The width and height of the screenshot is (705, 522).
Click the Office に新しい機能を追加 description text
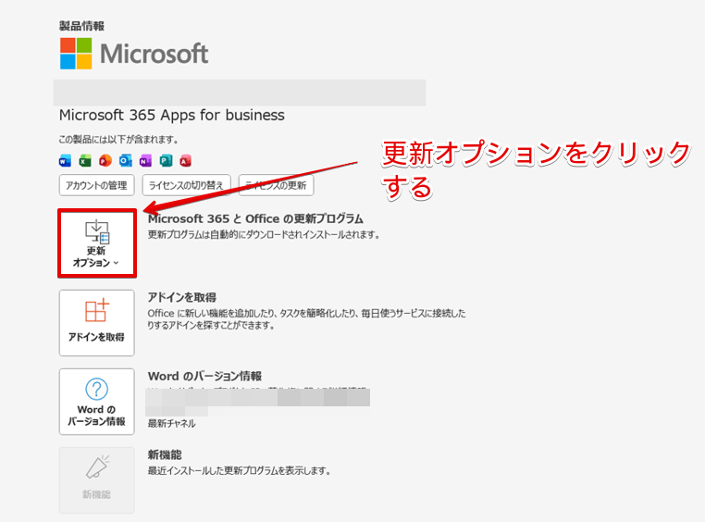click(x=306, y=318)
